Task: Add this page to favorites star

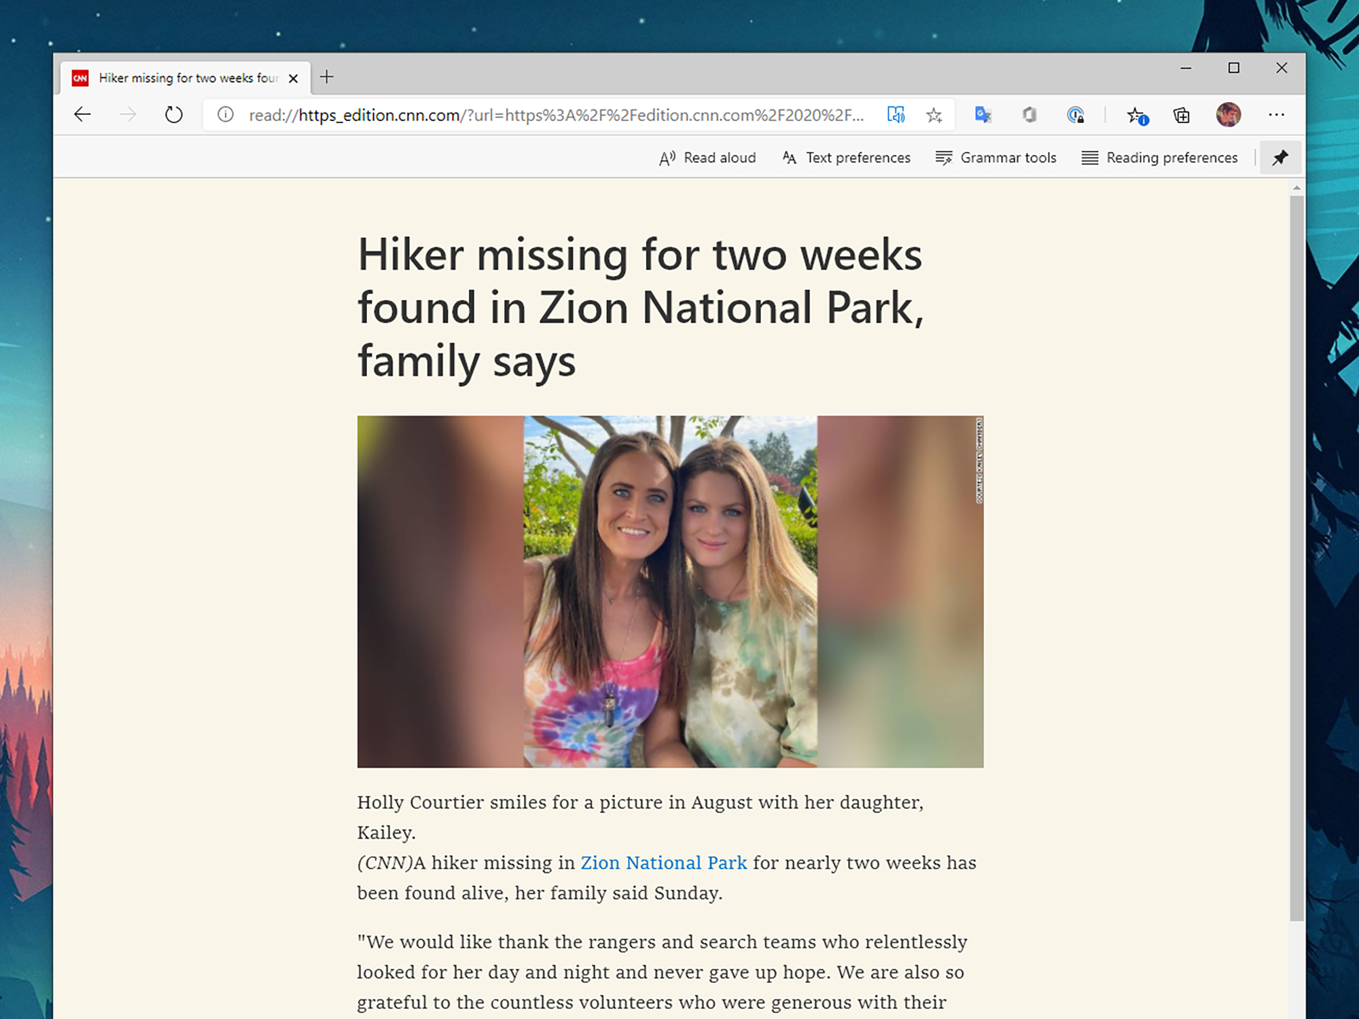Action: click(x=934, y=115)
